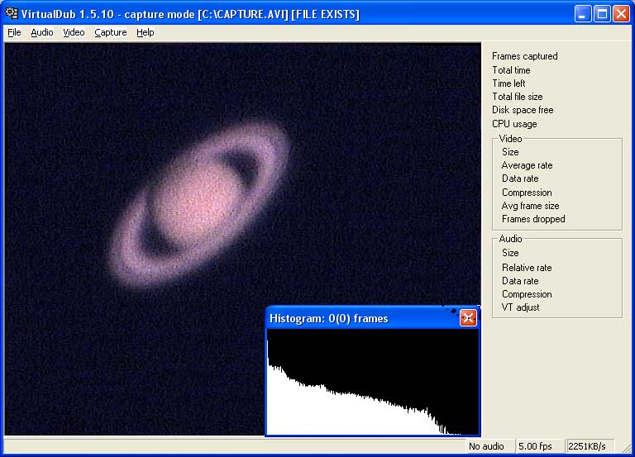This screenshot has width=635, height=457.
Task: Open the Video menu
Action: coord(74,32)
